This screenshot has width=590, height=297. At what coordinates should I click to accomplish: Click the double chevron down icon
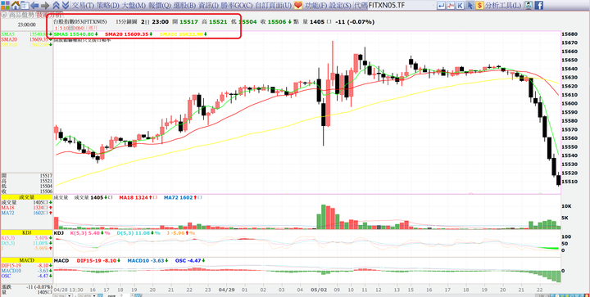[x=65, y=5]
